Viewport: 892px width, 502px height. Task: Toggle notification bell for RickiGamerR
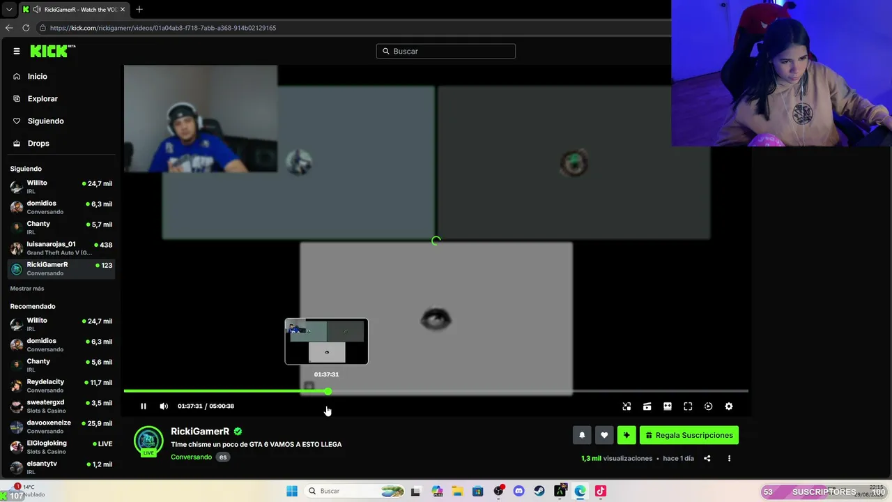[x=582, y=435]
